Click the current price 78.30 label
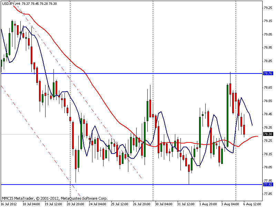 pos(268,134)
